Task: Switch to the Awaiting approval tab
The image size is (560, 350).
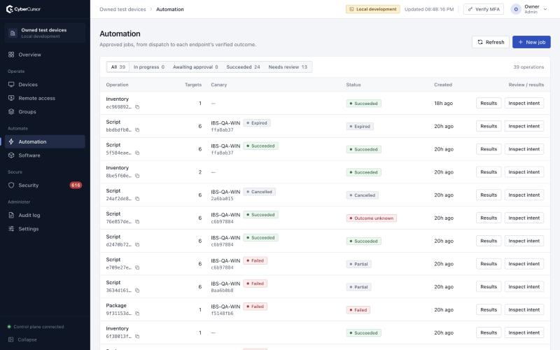Action: 195,67
